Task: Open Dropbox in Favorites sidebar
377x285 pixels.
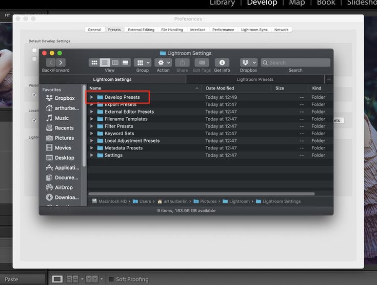Action: pos(60,98)
